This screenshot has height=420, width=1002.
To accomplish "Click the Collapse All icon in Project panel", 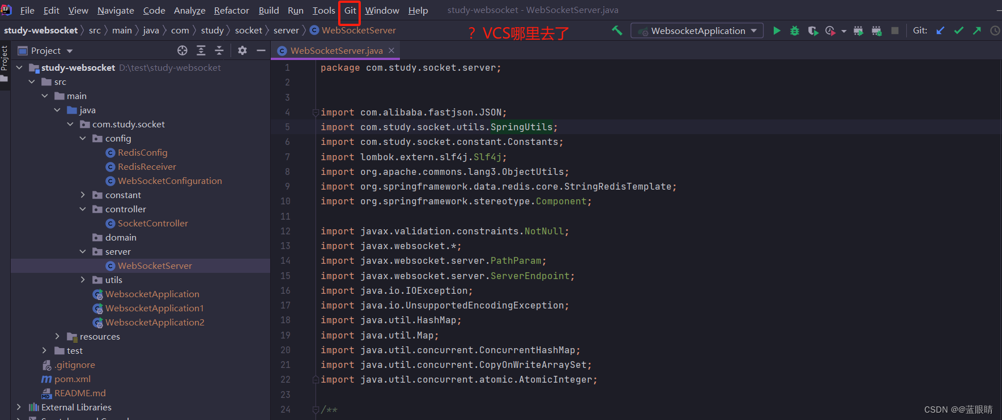I will tap(219, 50).
